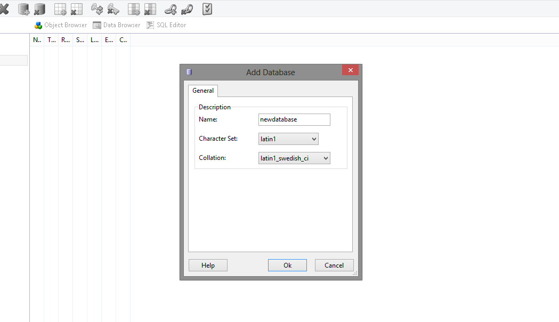Switch to Object Browser tab
The image size is (559, 322).
pos(61,25)
